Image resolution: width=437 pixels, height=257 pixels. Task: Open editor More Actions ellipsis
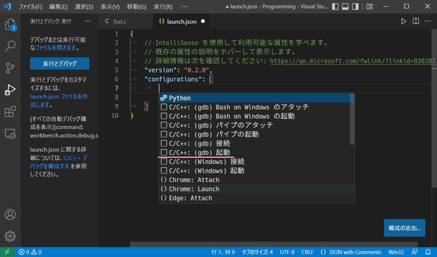pos(428,21)
